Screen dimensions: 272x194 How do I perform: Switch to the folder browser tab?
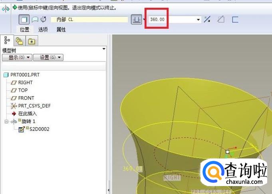[x=19, y=41]
